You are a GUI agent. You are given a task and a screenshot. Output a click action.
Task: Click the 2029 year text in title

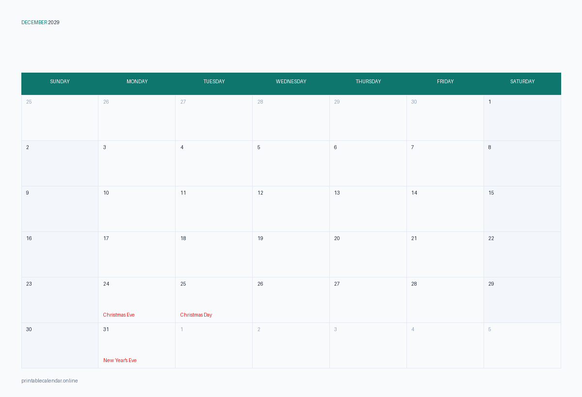[54, 22]
